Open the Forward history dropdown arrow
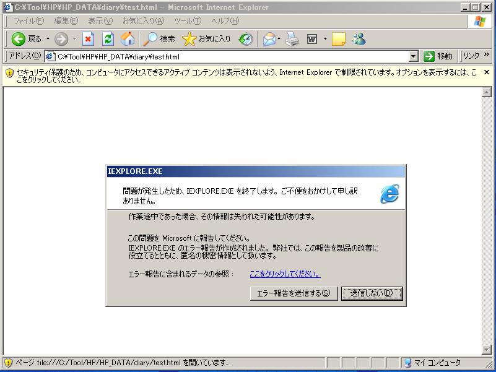 pyautogui.click(x=75, y=39)
